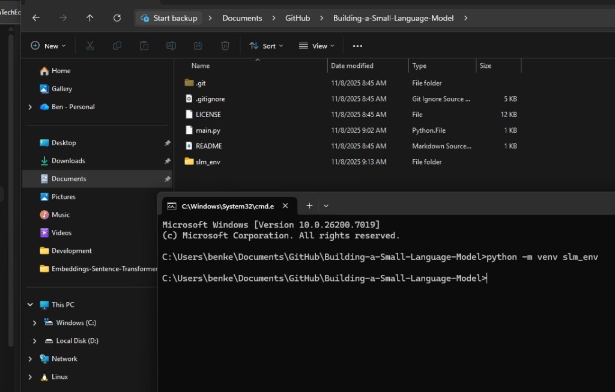The width and height of the screenshot is (615, 392).
Task: Select the Paste icon
Action: point(144,46)
